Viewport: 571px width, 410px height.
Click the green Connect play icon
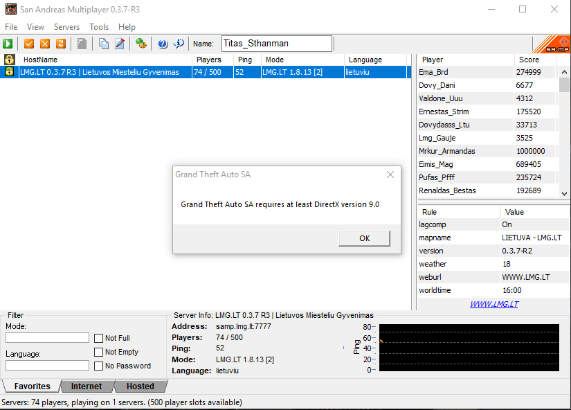8,44
